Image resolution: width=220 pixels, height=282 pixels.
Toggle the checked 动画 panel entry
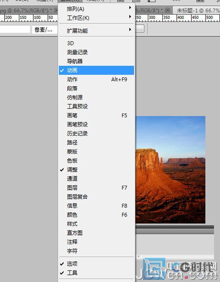[x=96, y=70]
